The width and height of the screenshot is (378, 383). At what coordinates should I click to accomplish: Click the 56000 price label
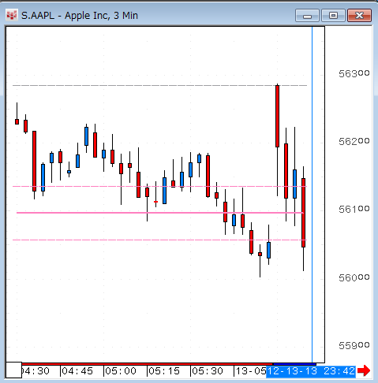[x=354, y=277]
